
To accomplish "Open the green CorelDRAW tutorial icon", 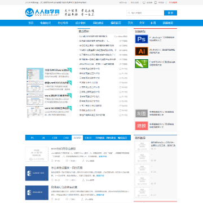I will (142, 64).
